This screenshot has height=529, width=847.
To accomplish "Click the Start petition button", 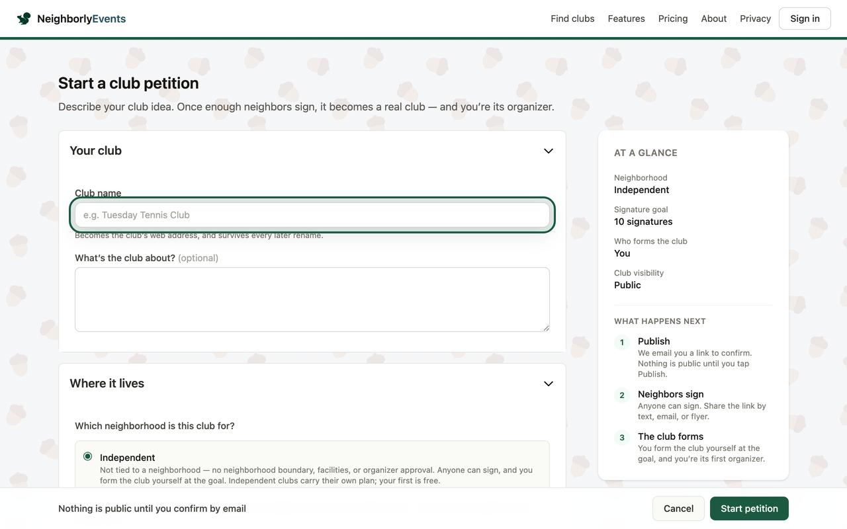I will click(749, 509).
